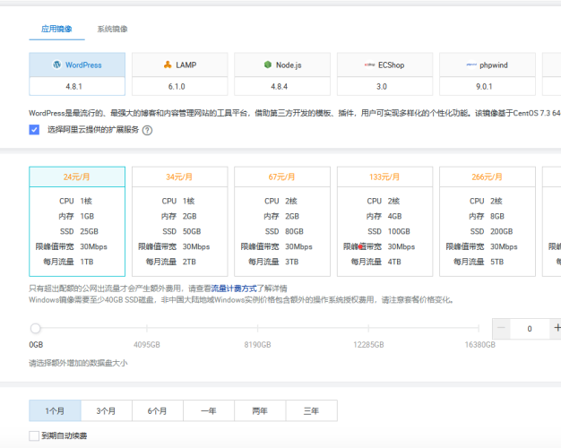Click the 每月流量 5TB spec line
Image resolution: width=561 pixels, height=448 pixels.
(x=479, y=262)
